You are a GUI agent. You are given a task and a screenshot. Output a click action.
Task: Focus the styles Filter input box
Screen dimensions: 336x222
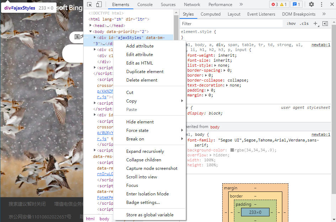pos(231,23)
